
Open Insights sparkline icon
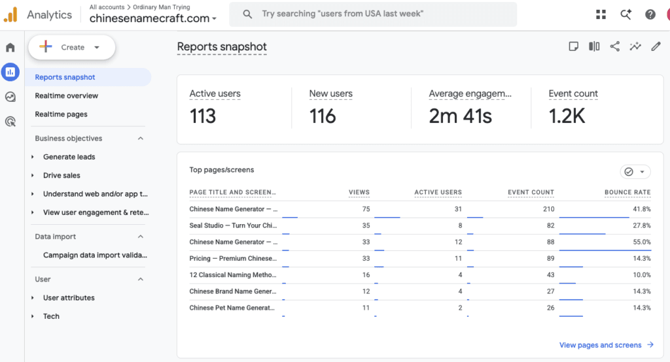pos(635,46)
